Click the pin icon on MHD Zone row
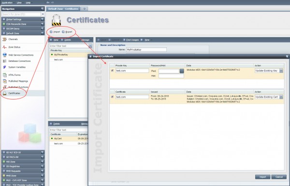This screenshot has width=290, height=186. pyautogui.click(x=43, y=175)
